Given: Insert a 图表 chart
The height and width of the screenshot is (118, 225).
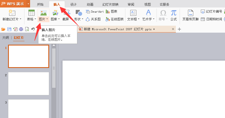Looking at the screenshot, I should click(x=111, y=12).
